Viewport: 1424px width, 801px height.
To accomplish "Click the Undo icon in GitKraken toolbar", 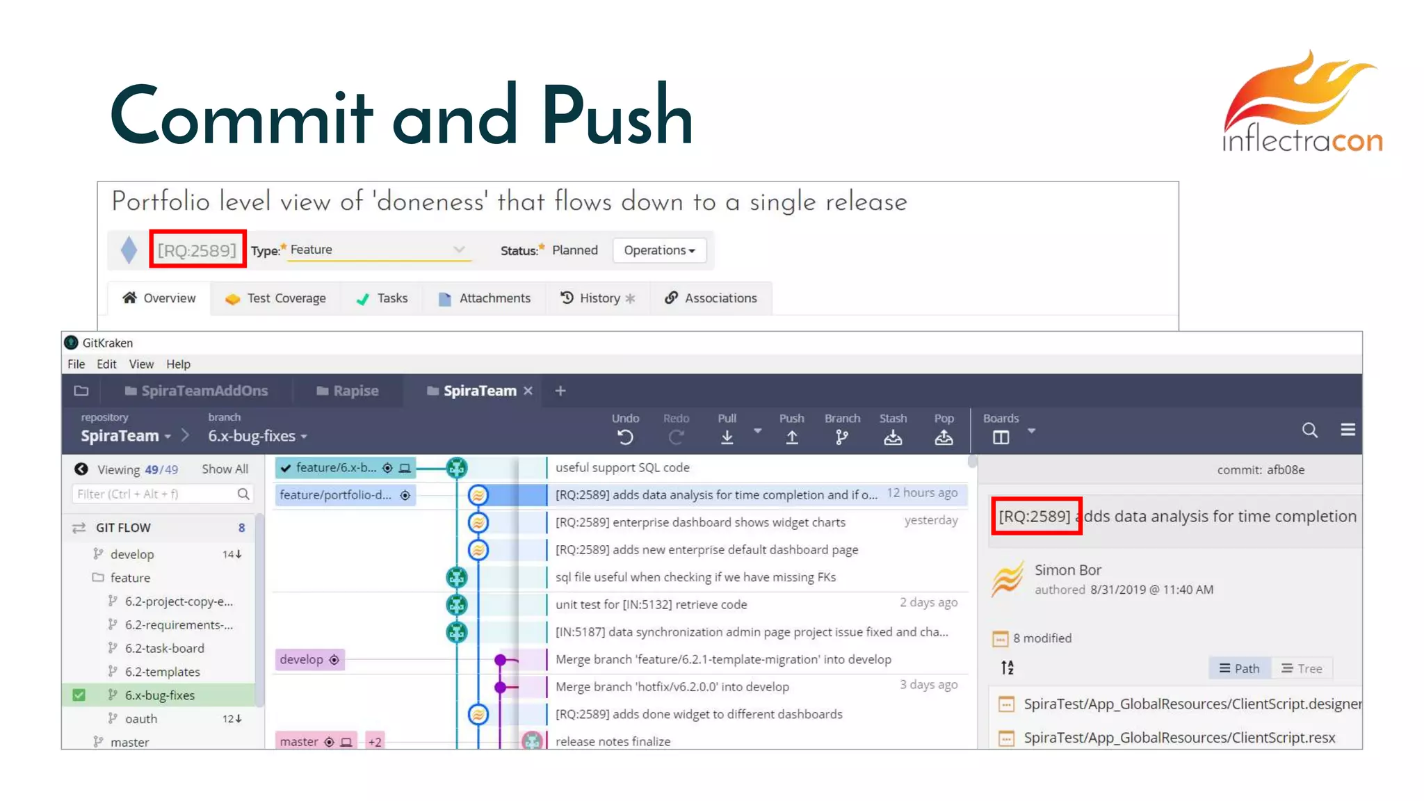I will (625, 437).
